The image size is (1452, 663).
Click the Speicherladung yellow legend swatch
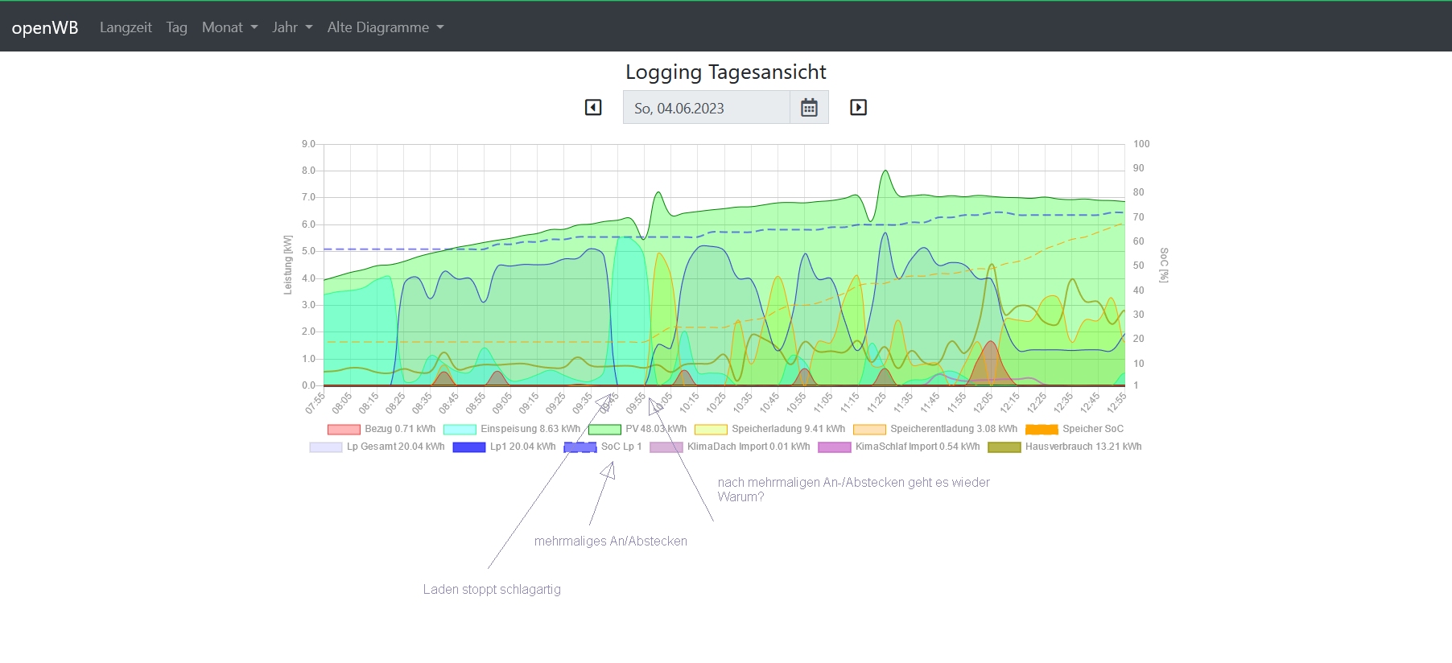tap(711, 430)
